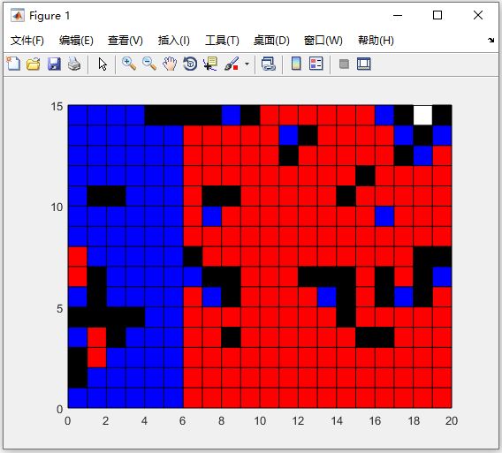Expand the Brush color dropdown arrow
502x453 pixels.
coord(247,64)
